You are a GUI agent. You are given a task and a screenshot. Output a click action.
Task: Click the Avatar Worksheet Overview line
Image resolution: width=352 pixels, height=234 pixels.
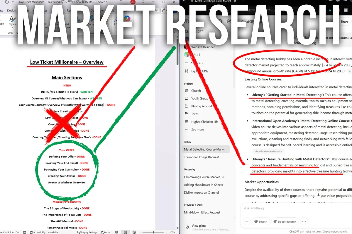point(67,182)
